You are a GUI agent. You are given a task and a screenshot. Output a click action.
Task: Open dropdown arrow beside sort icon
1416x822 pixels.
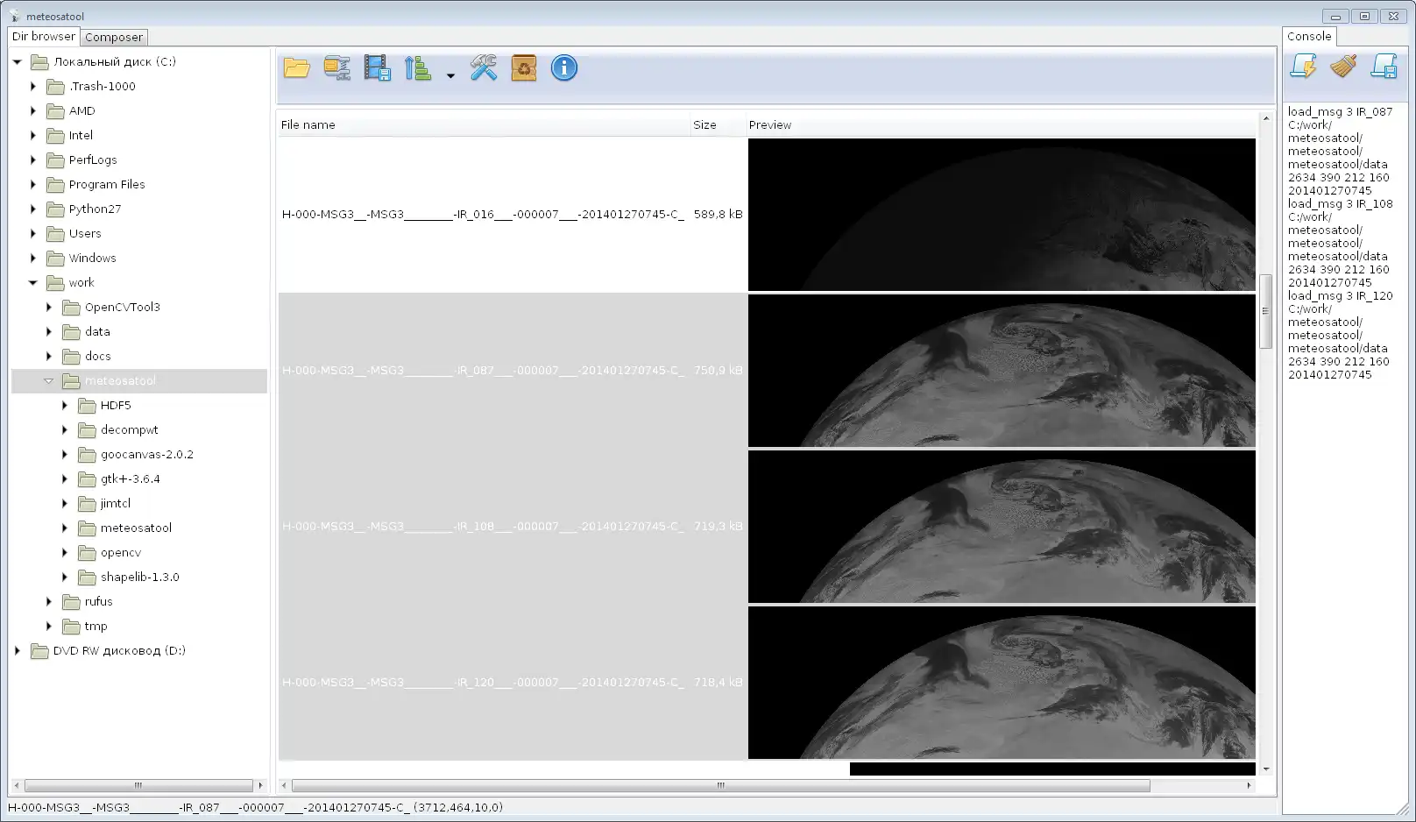(450, 76)
